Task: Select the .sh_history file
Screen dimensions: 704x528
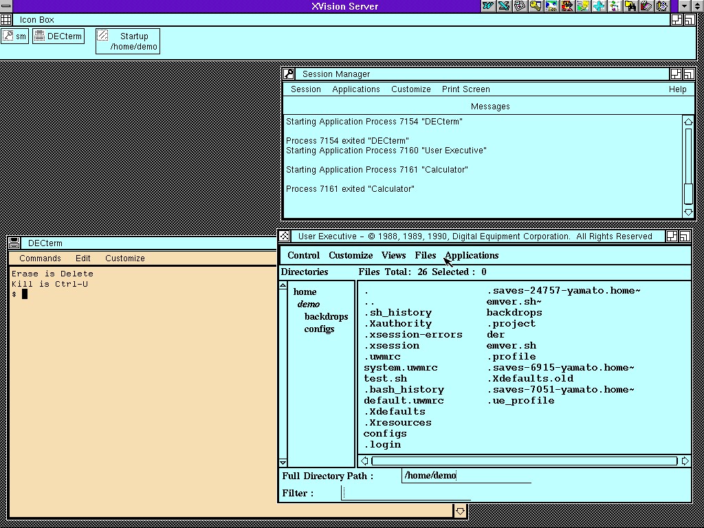Action: (398, 313)
